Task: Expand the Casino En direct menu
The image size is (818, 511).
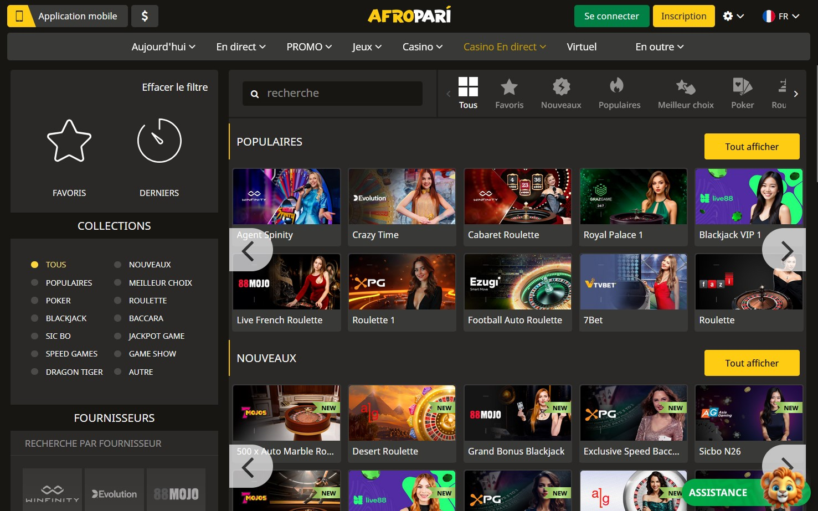Action: pyautogui.click(x=505, y=47)
